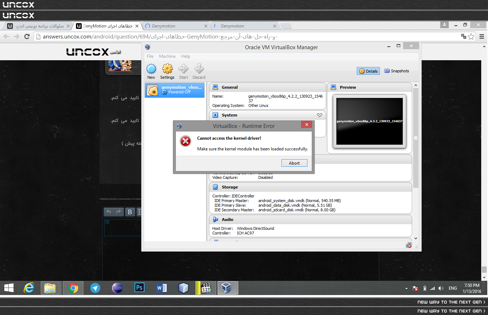Click the Chrome address bar URL
The height and width of the screenshot is (315, 488).
pos(160,36)
